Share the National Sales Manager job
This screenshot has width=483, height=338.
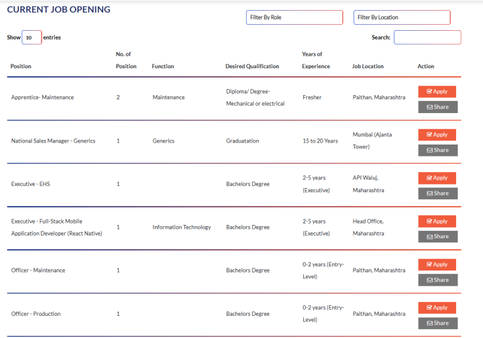pyautogui.click(x=437, y=150)
